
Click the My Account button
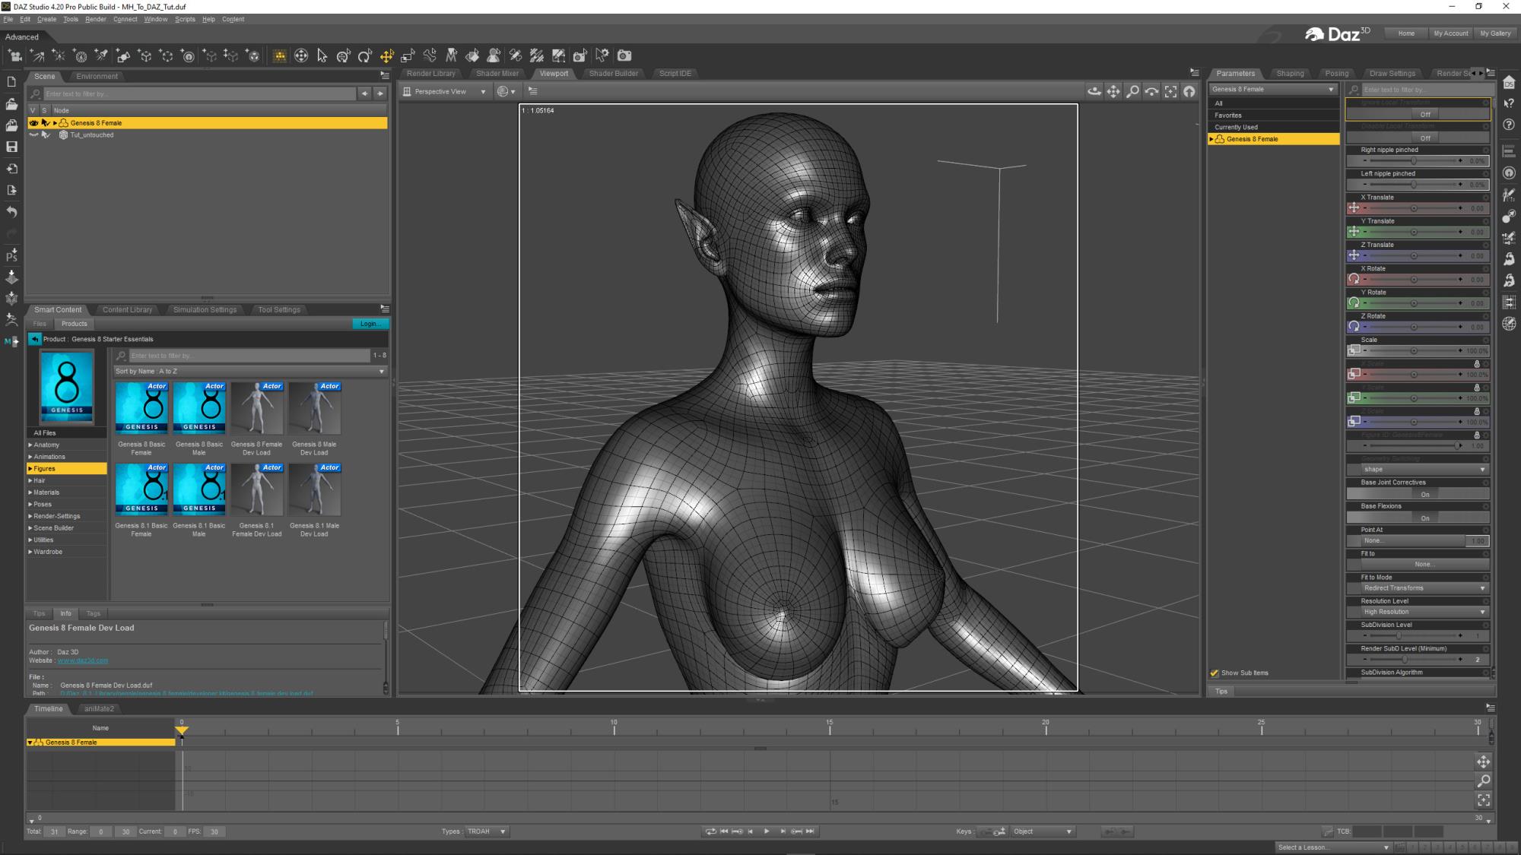point(1450,33)
